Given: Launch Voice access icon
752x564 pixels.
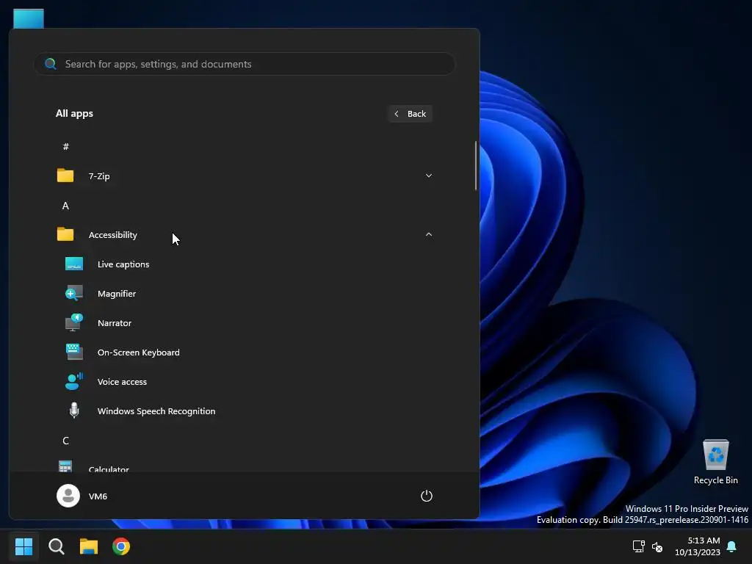Looking at the screenshot, I should pyautogui.click(x=74, y=382).
